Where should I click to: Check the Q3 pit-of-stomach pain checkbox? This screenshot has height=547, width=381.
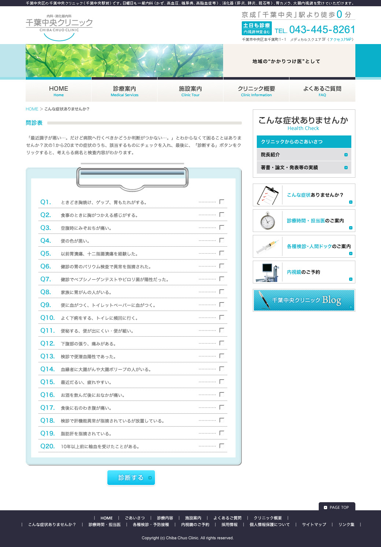click(x=222, y=227)
